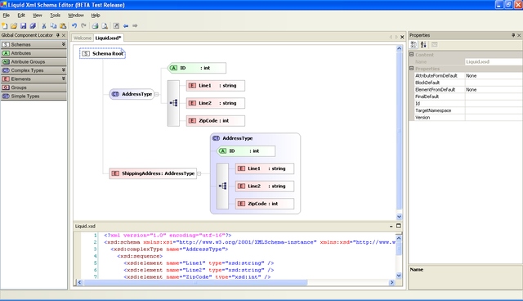Pin the Global Component Locator panel
This screenshot has width=523, height=301.
[x=58, y=35]
